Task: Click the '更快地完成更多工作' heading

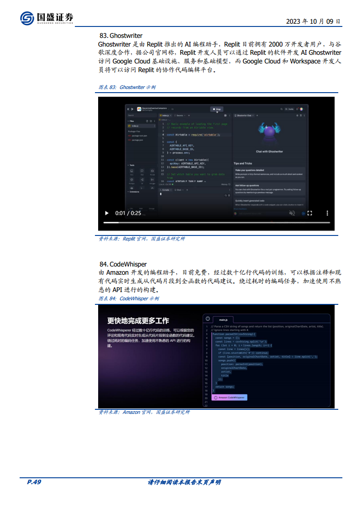Action: 138,321
